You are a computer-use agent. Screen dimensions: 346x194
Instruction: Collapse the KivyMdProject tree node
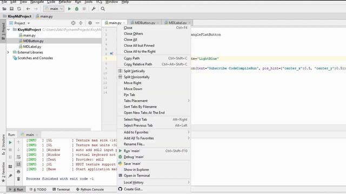point(9,30)
